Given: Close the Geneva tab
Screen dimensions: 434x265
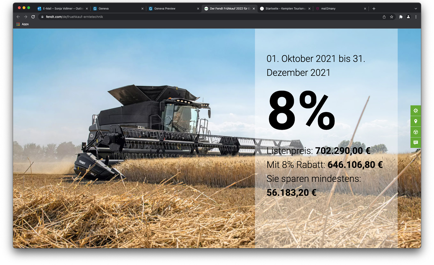Looking at the screenshot, I should click(142, 9).
